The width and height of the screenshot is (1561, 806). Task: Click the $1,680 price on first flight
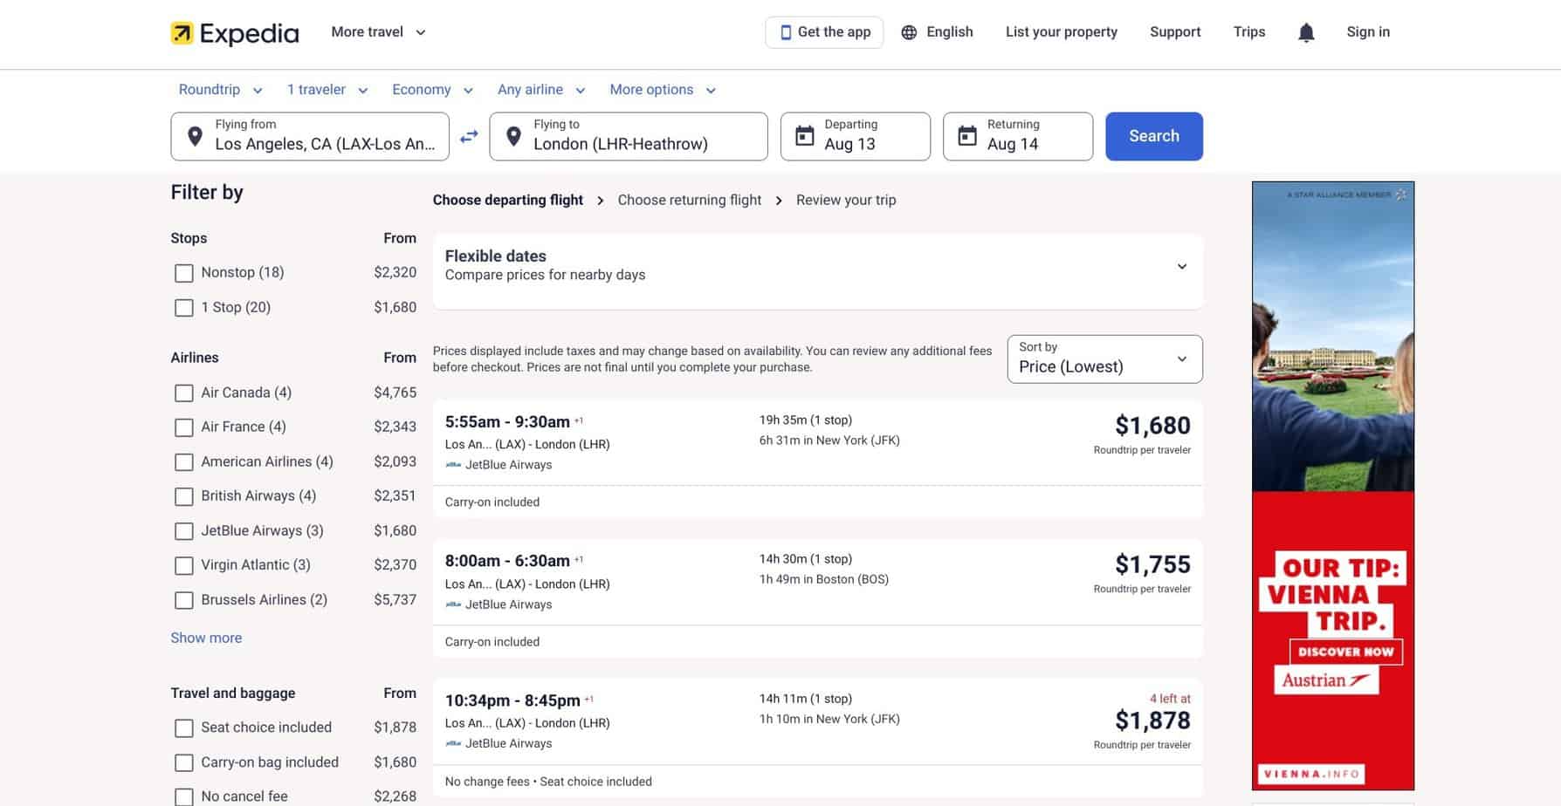click(x=1152, y=426)
